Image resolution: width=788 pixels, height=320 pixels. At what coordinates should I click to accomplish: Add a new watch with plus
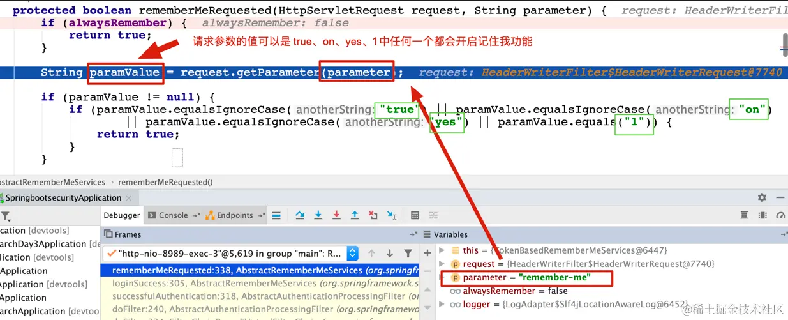(x=427, y=253)
